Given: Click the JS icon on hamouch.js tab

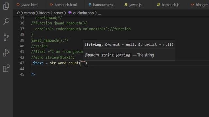Looking at the screenshot, I should [x=158, y=5].
